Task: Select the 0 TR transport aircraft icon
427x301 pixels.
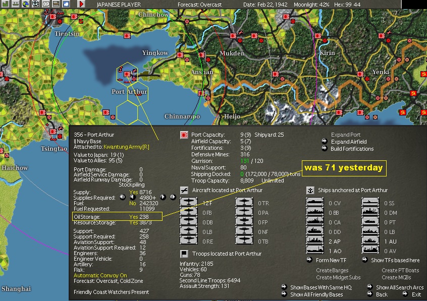Action: click(x=244, y=203)
